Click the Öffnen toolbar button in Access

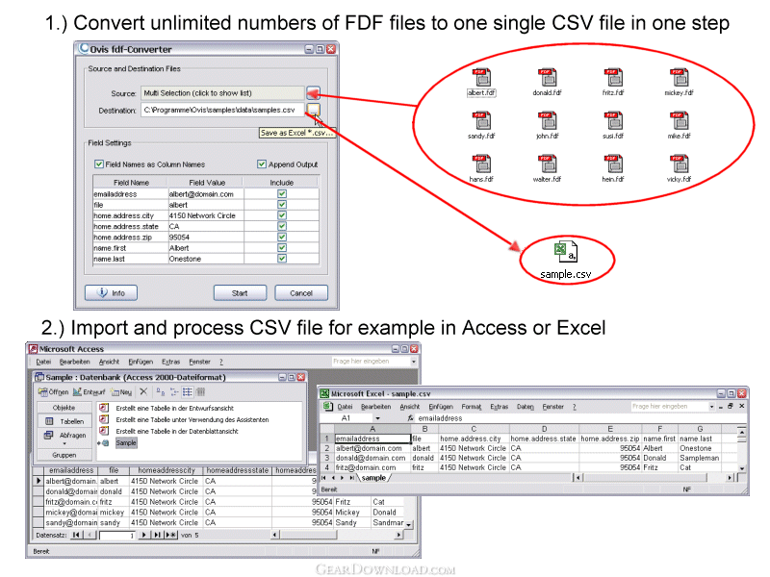(54, 392)
